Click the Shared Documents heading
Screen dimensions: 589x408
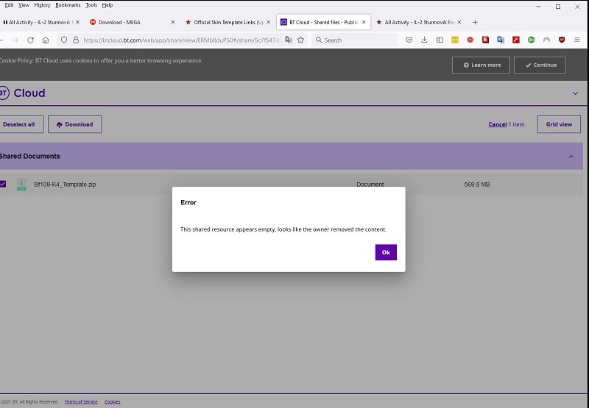click(29, 157)
